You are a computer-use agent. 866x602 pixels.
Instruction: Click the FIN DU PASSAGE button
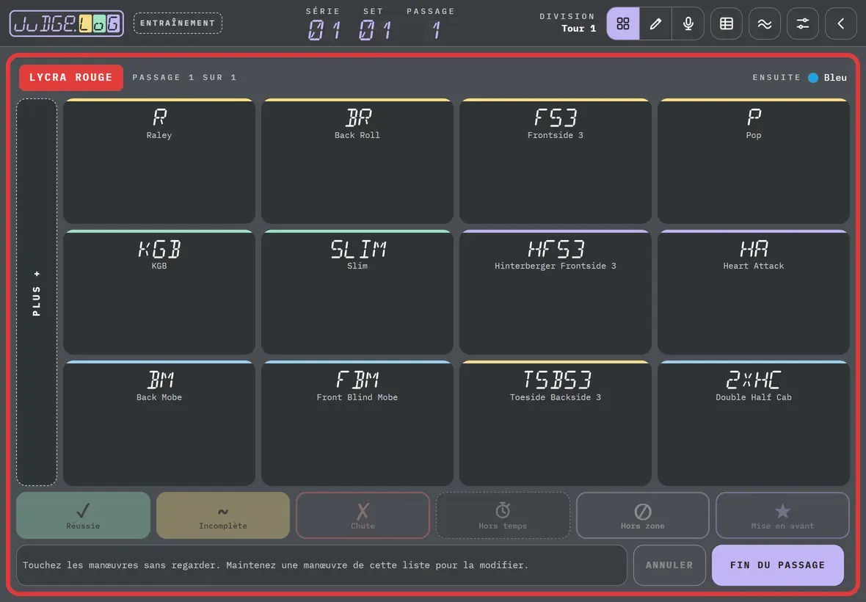click(x=778, y=565)
